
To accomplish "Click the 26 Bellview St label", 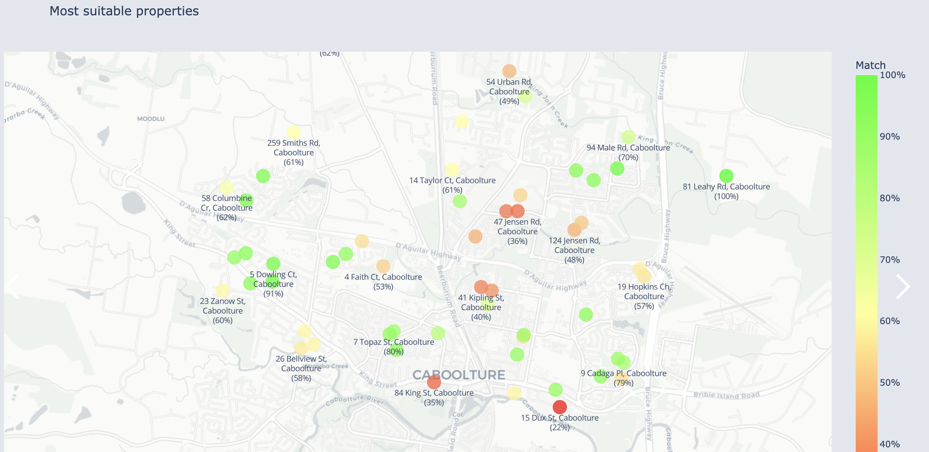I will [301, 368].
